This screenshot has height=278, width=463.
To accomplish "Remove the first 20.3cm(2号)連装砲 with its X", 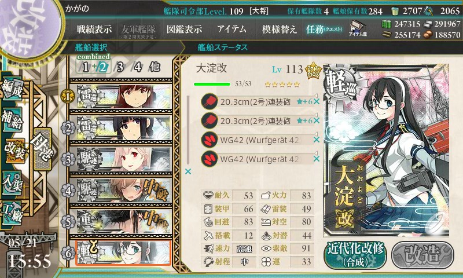I will [316, 102].
